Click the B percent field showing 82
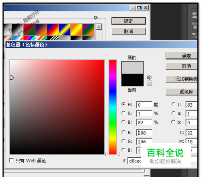This screenshot has width=201, height=177. click(144, 122)
